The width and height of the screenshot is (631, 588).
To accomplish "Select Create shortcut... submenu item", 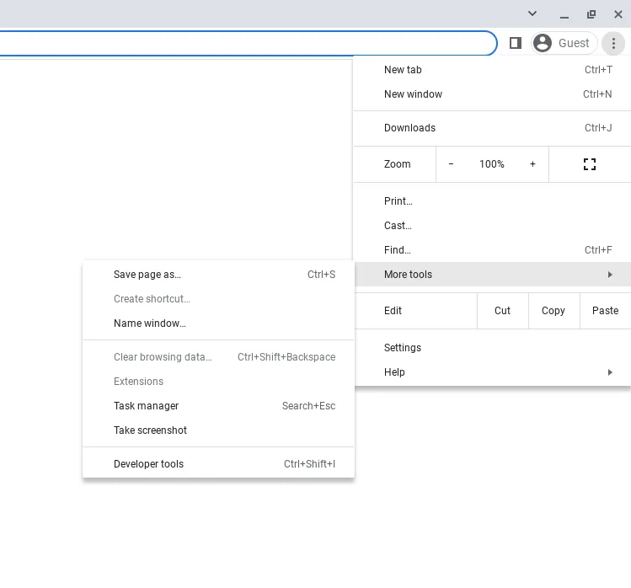I will click(218, 299).
